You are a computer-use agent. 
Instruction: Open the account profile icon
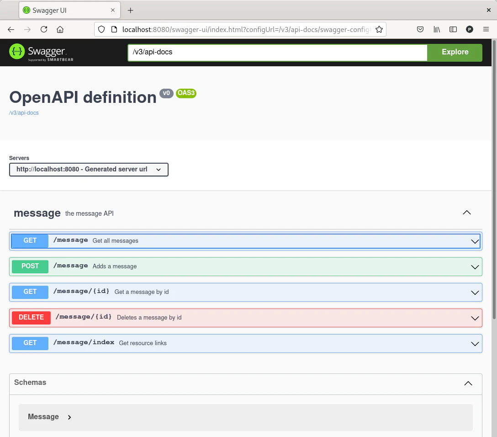pyautogui.click(x=470, y=29)
